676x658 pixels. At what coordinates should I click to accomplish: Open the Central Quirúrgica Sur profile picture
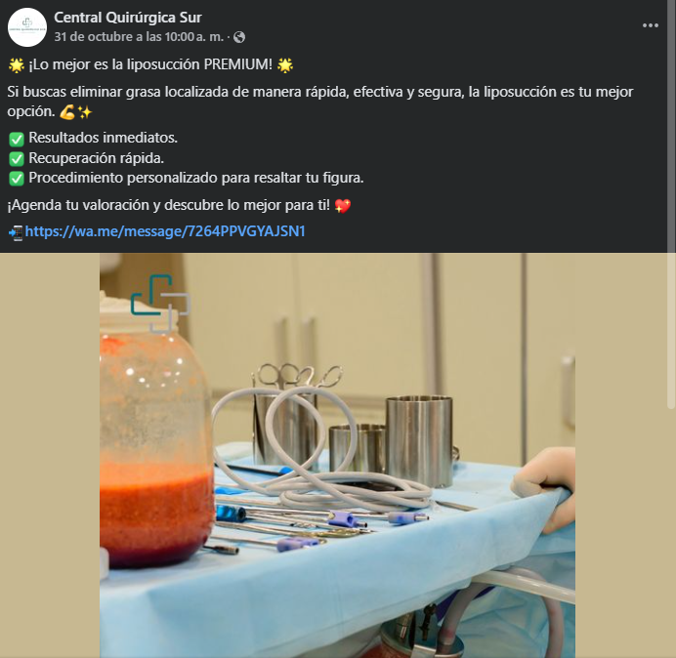click(26, 27)
